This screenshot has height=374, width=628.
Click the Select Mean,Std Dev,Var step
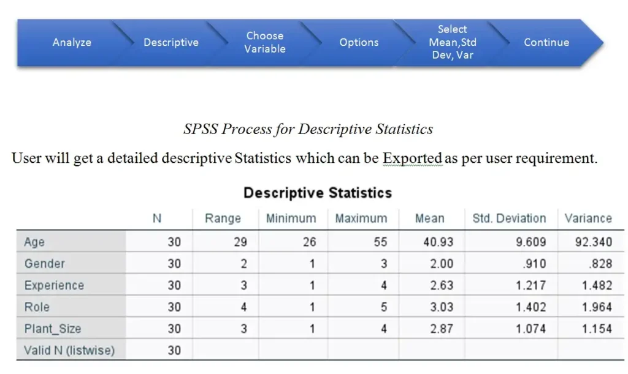453,42
